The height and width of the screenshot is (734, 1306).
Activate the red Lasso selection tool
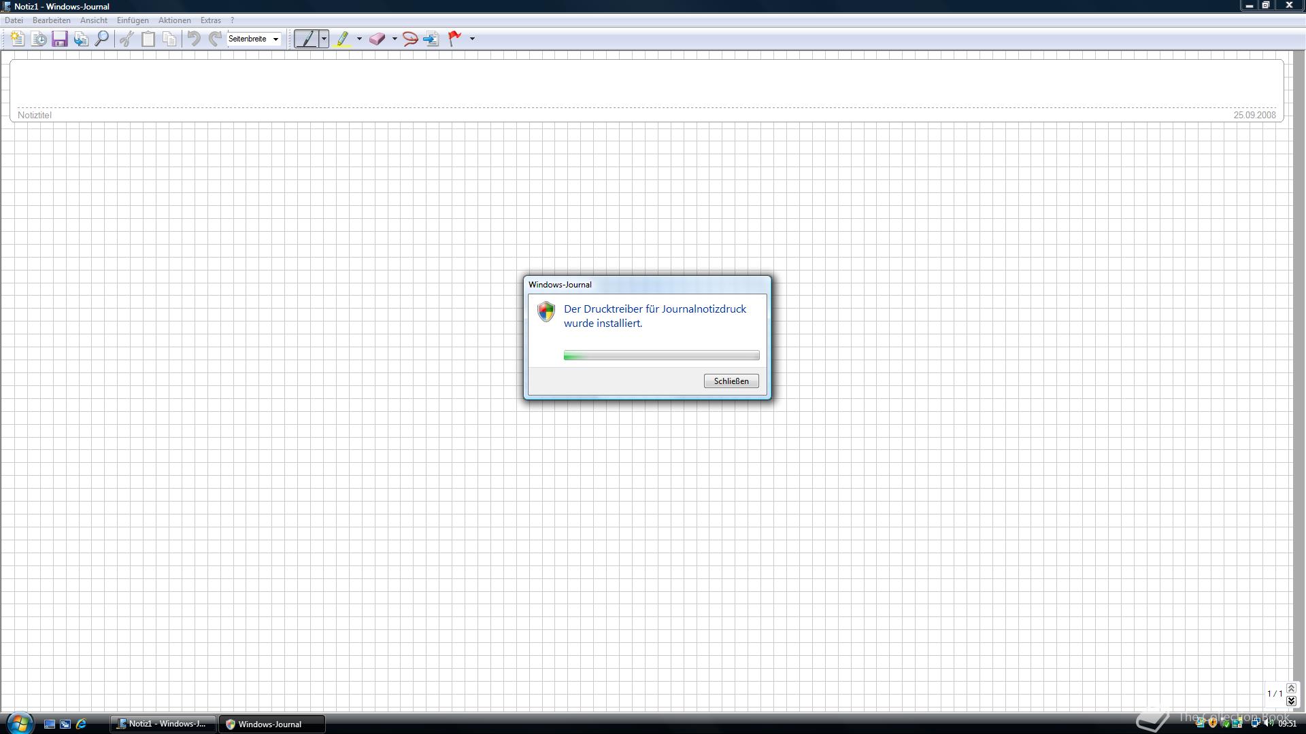(x=409, y=39)
